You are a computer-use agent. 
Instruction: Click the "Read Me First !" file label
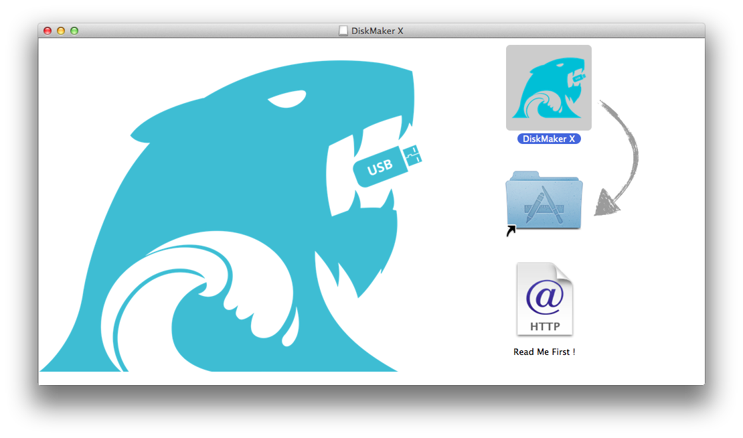[x=544, y=352]
